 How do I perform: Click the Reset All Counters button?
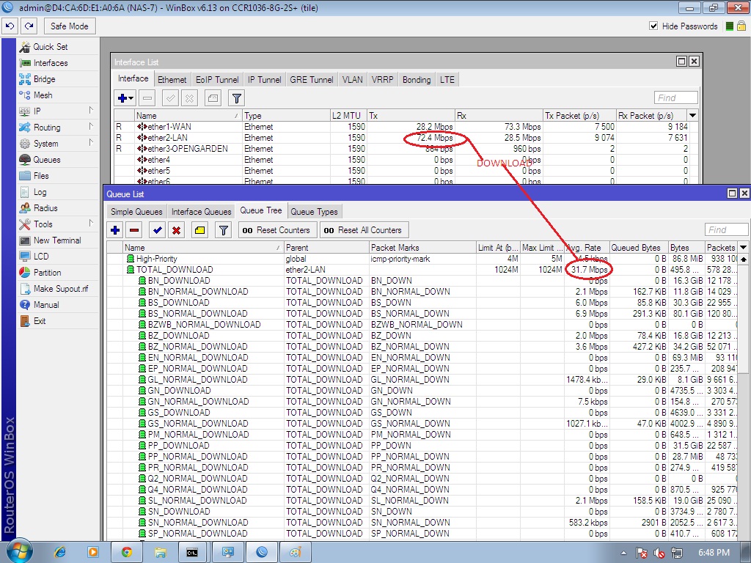tap(364, 229)
